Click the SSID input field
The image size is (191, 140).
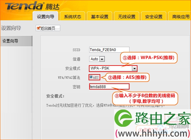coord(109,50)
